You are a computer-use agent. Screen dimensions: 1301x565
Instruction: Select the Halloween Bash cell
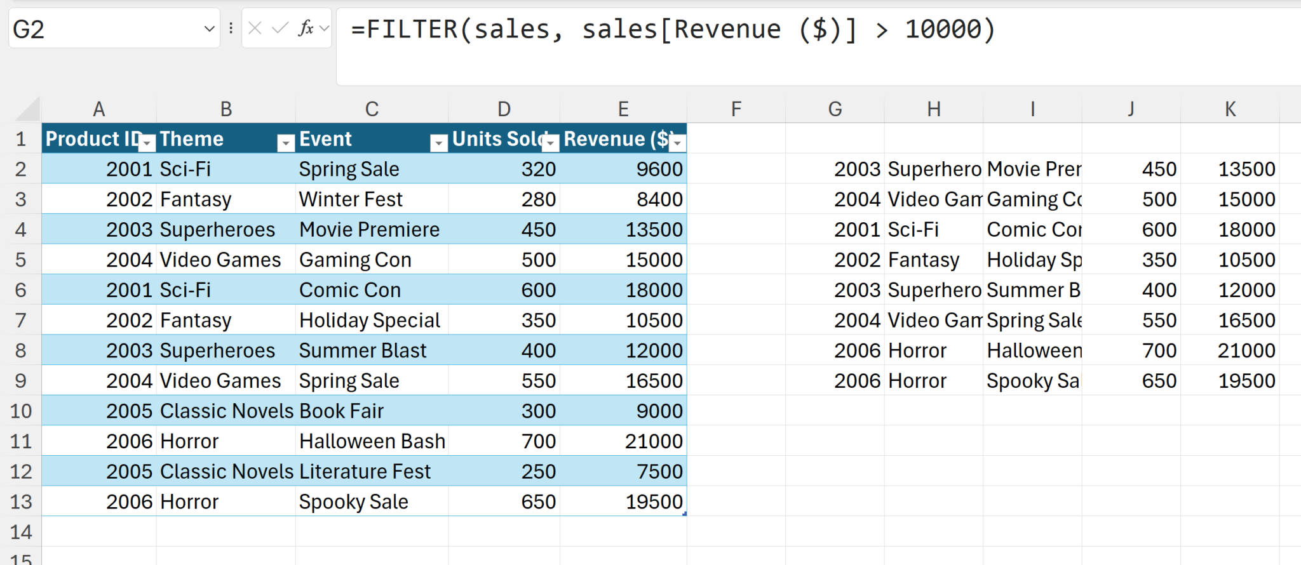click(372, 441)
